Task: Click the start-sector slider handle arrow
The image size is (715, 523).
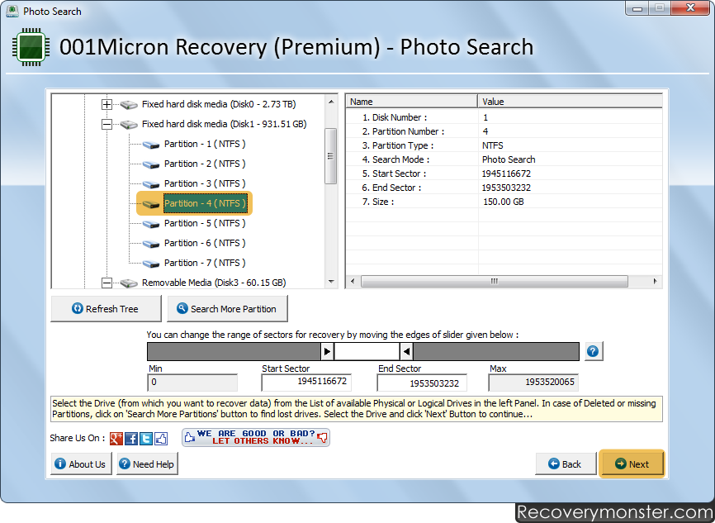Action: tap(327, 351)
